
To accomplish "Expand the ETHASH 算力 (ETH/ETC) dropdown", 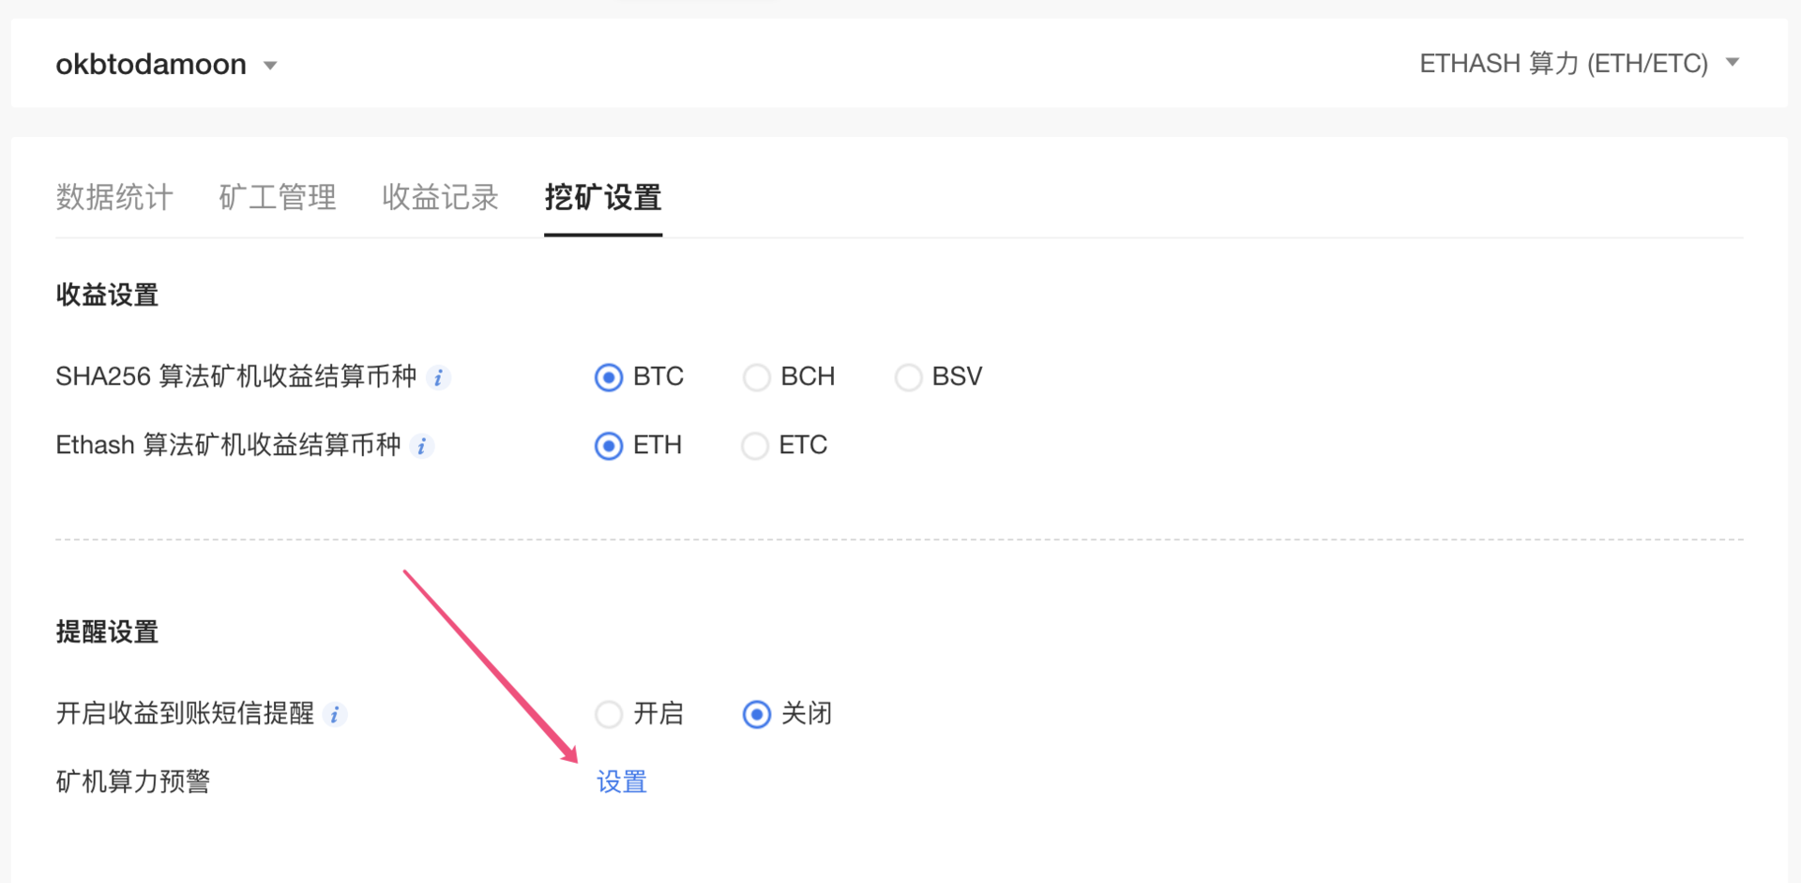I will [1733, 63].
